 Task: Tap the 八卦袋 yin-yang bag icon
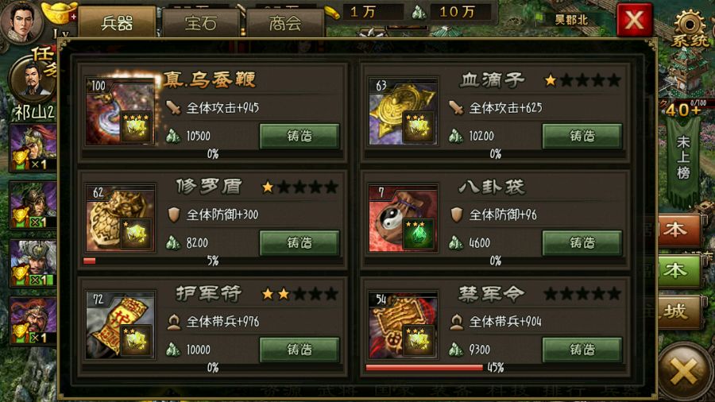tap(403, 218)
